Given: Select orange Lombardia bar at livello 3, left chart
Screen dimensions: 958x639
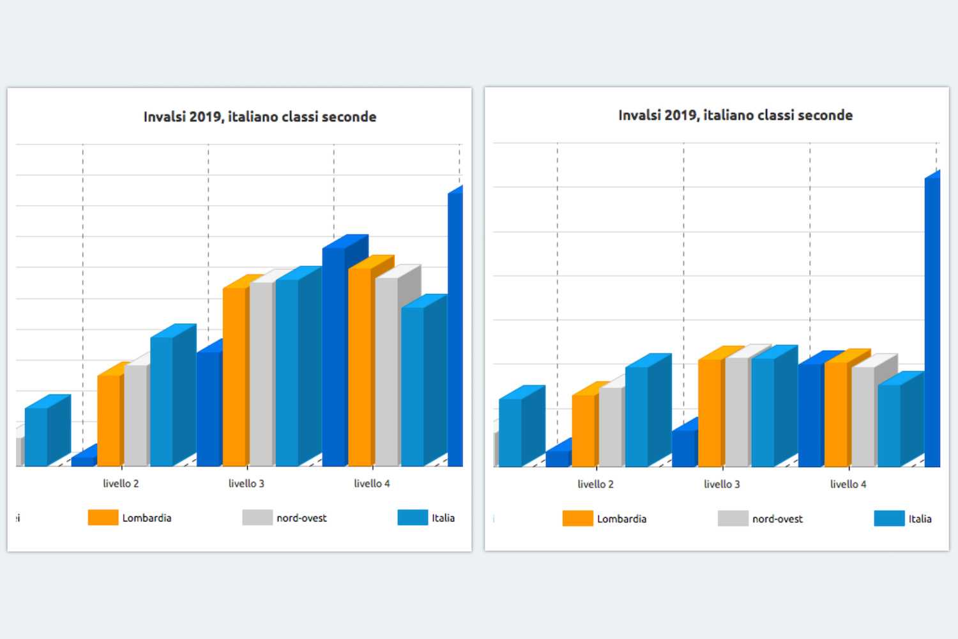Looking at the screenshot, I should click(x=234, y=377).
